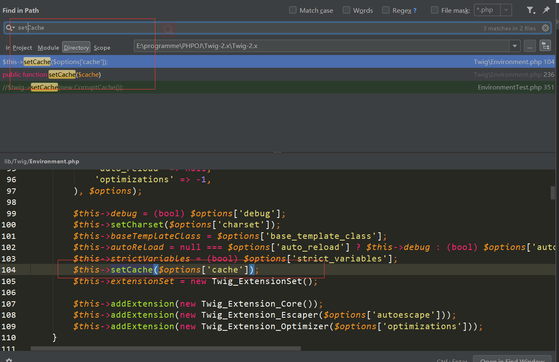Click the $this->debug code line
This screenshot has height=362, width=559.
180,213
